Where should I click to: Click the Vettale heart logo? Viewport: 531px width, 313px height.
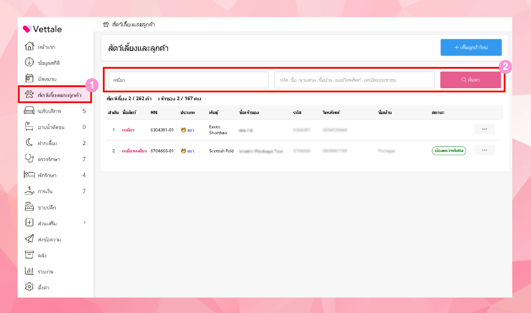point(27,29)
